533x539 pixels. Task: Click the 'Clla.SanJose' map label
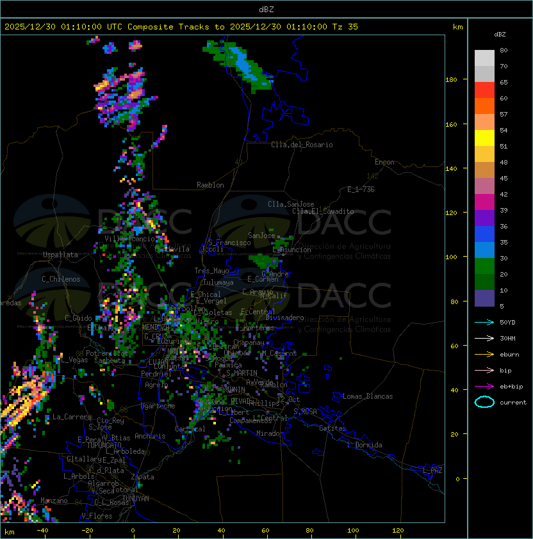pos(291,204)
